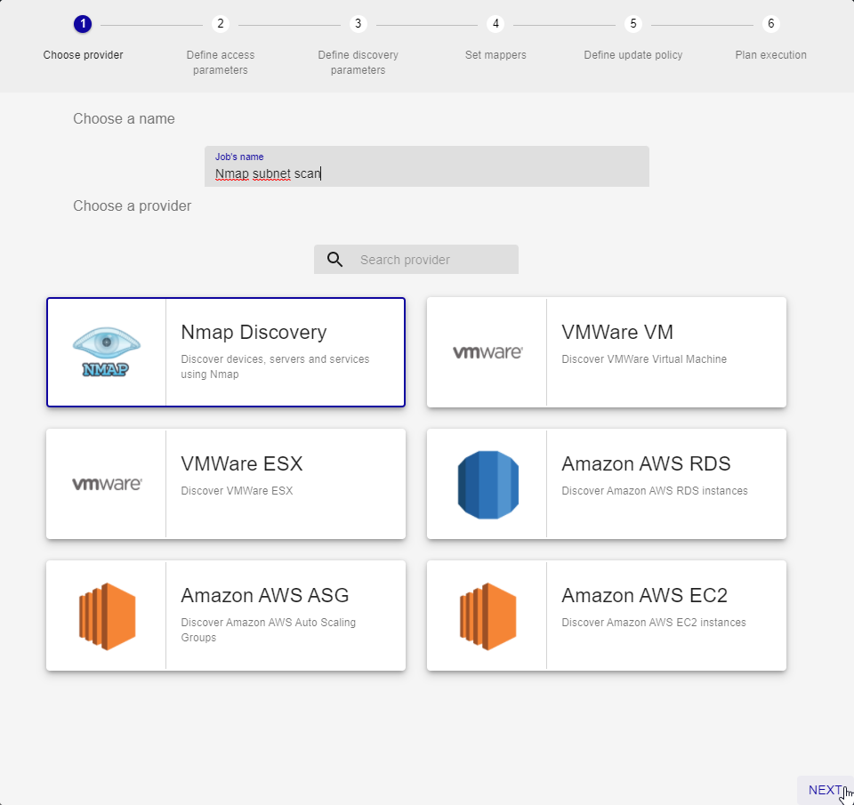Open the Plan execution step
Viewport: 854px width, 805px height.
[770, 55]
